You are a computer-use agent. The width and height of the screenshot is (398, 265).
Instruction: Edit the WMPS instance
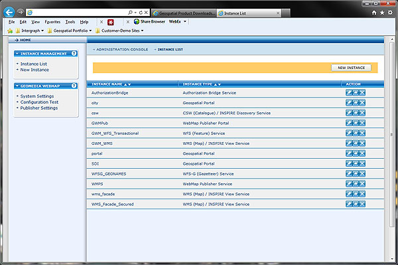tap(349, 184)
